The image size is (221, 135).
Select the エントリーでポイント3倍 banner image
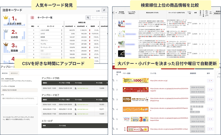click(x=136, y=119)
